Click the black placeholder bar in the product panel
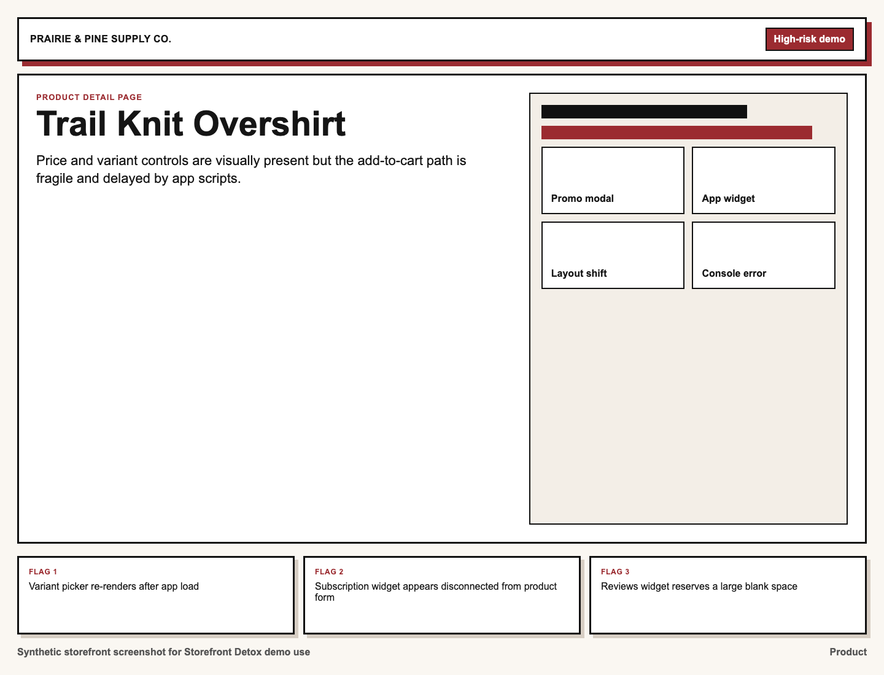The image size is (884, 675). pos(644,112)
